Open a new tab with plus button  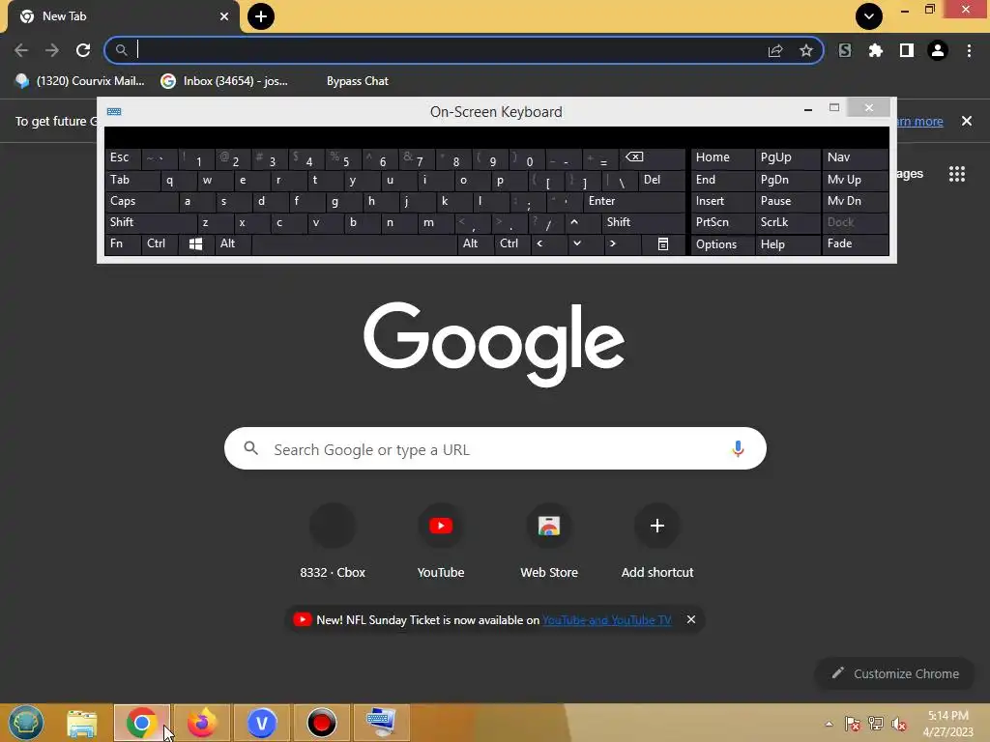tap(261, 16)
